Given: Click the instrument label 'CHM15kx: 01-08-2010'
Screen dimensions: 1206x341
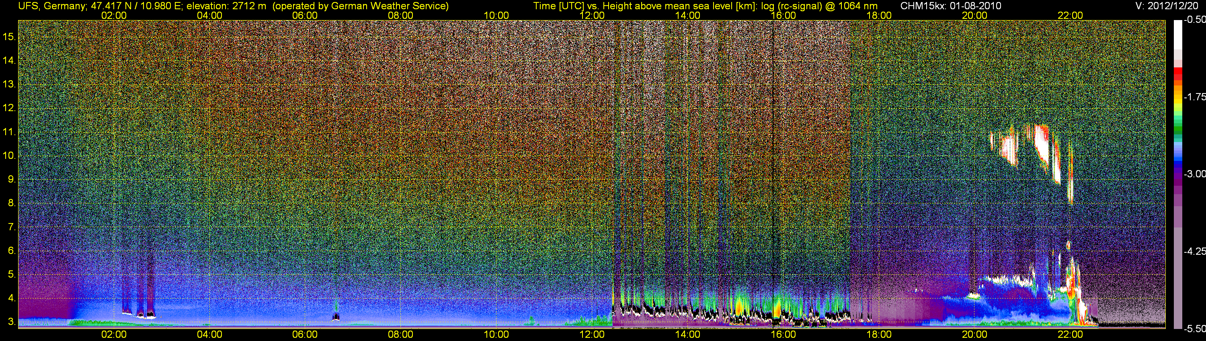Looking at the screenshot, I should coord(950,6).
